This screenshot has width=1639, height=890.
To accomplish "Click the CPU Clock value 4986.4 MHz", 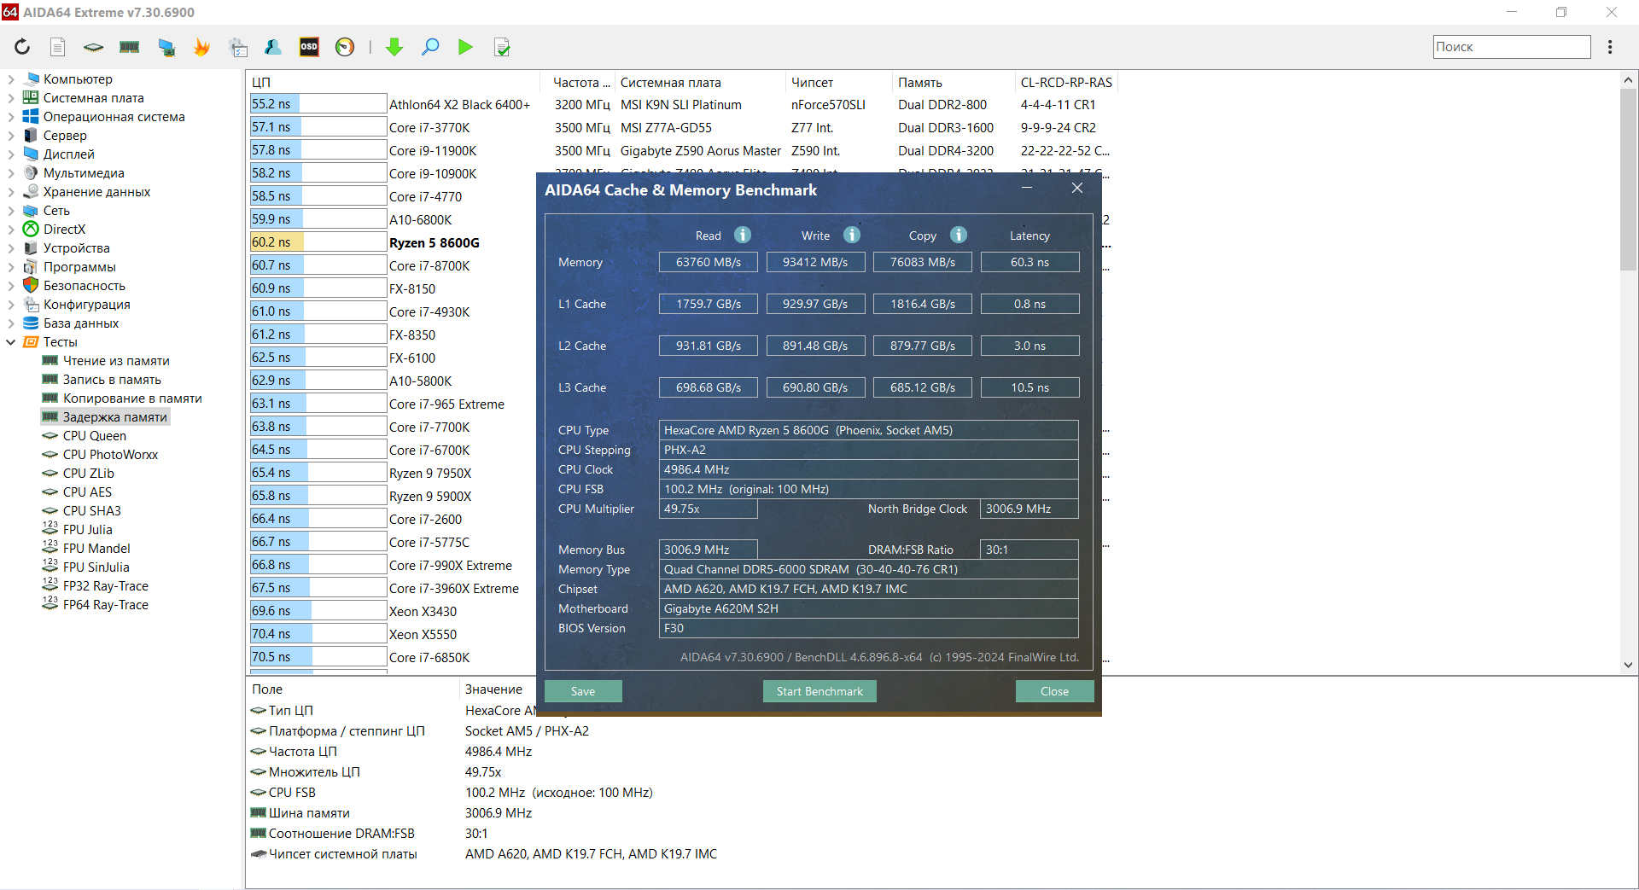I will (868, 469).
